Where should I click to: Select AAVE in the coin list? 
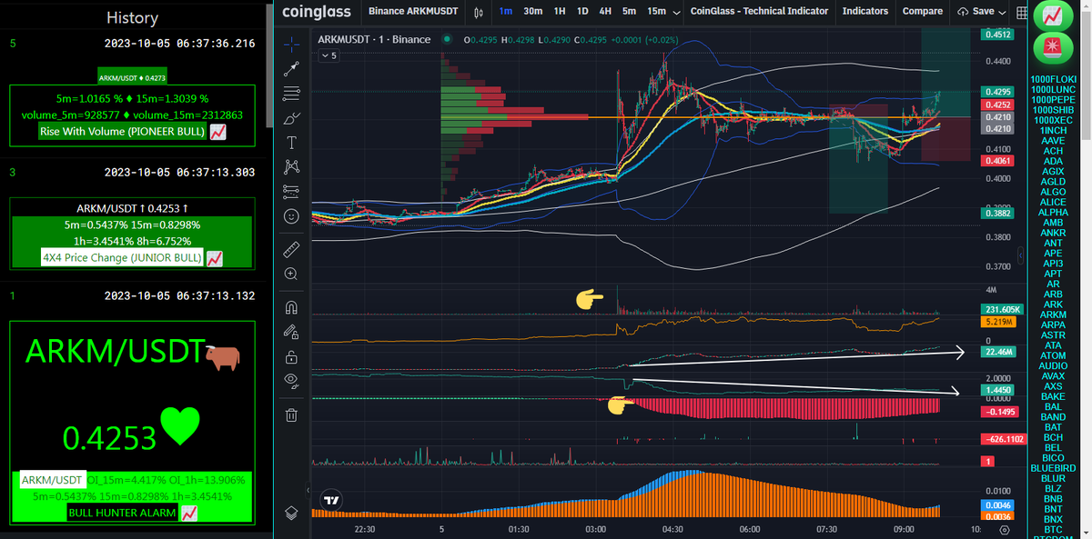[x=1053, y=141]
